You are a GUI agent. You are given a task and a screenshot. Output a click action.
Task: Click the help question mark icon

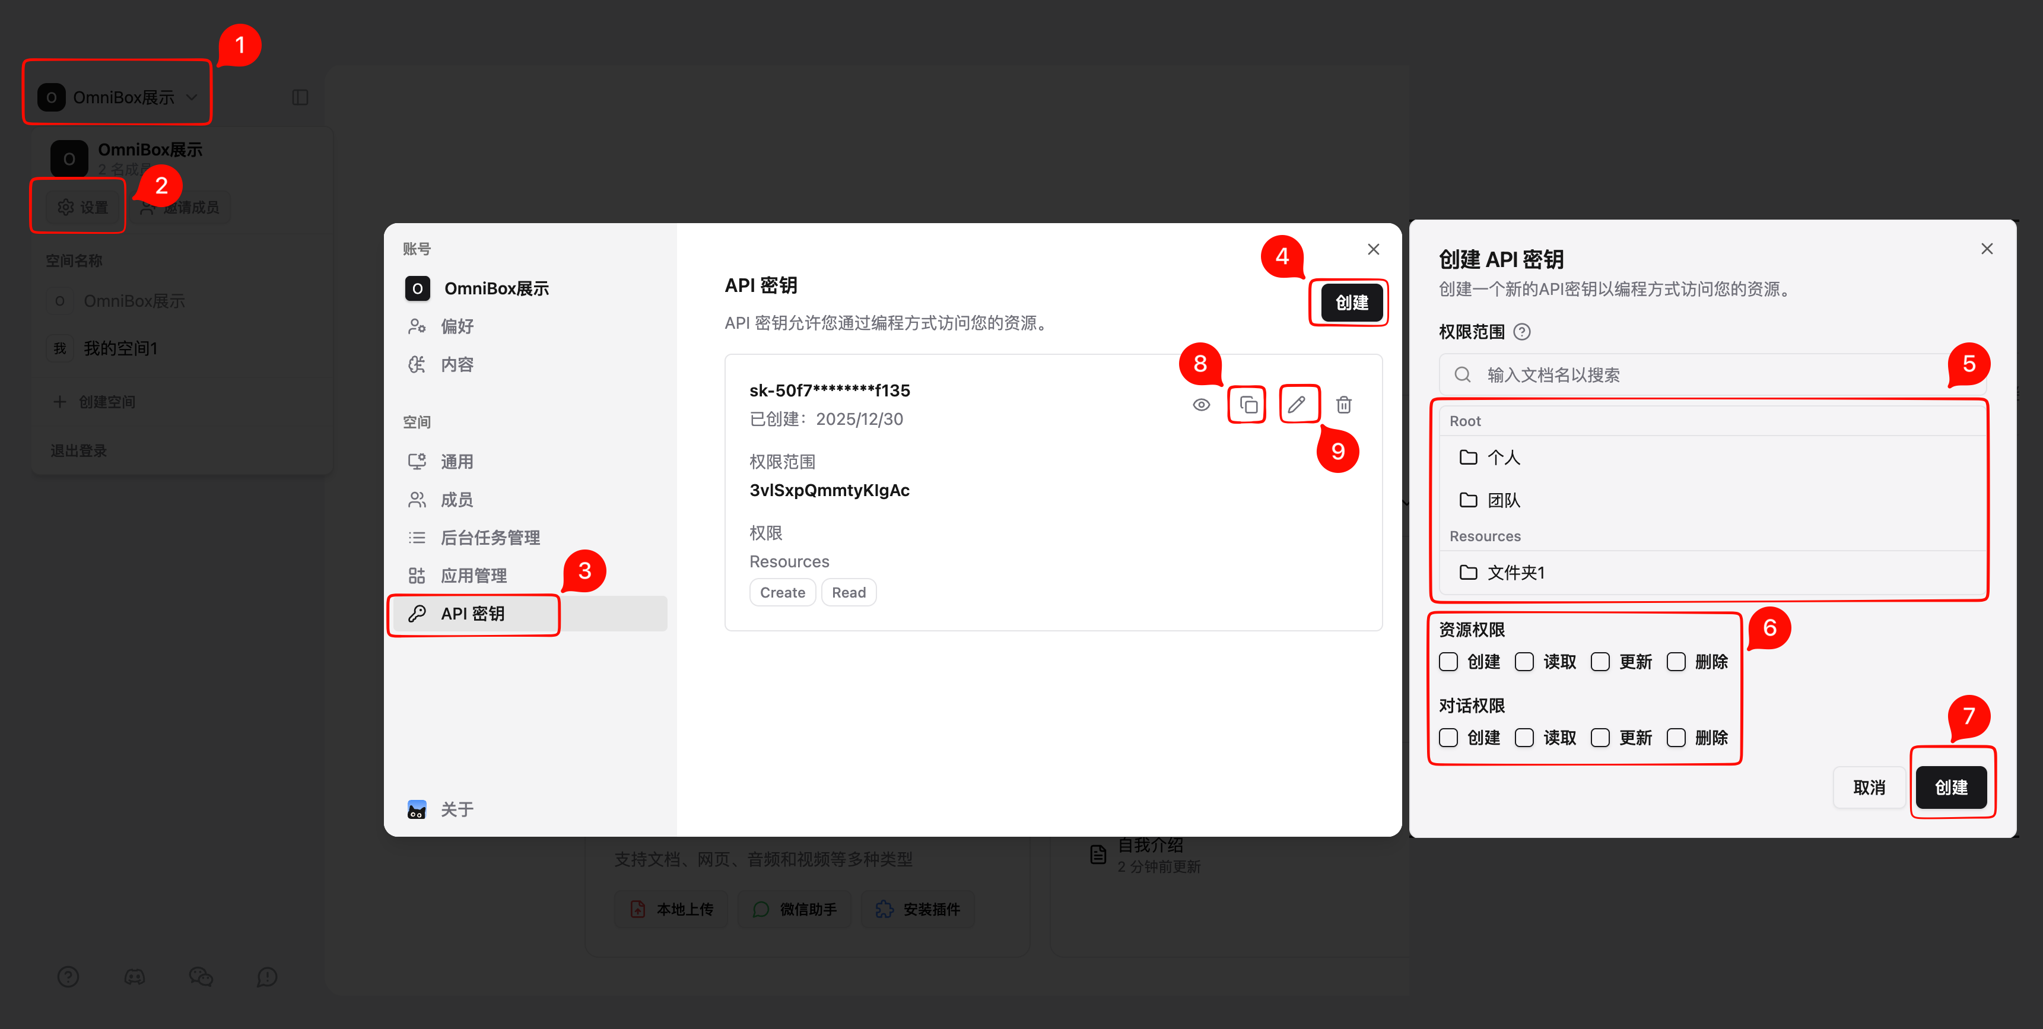pyautogui.click(x=68, y=977)
